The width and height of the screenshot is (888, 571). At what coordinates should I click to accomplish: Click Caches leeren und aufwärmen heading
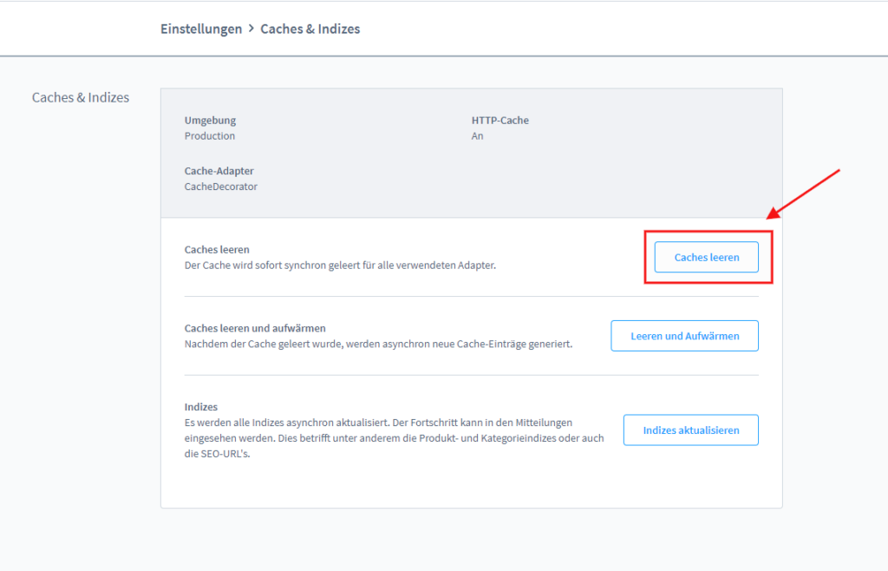255,329
